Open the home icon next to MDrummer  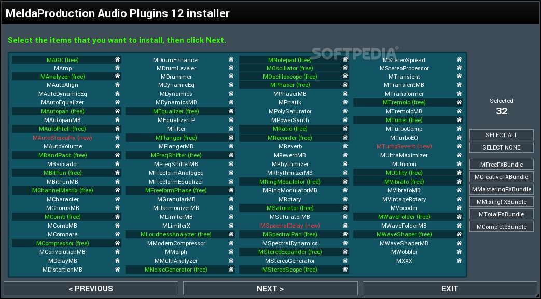coord(231,77)
